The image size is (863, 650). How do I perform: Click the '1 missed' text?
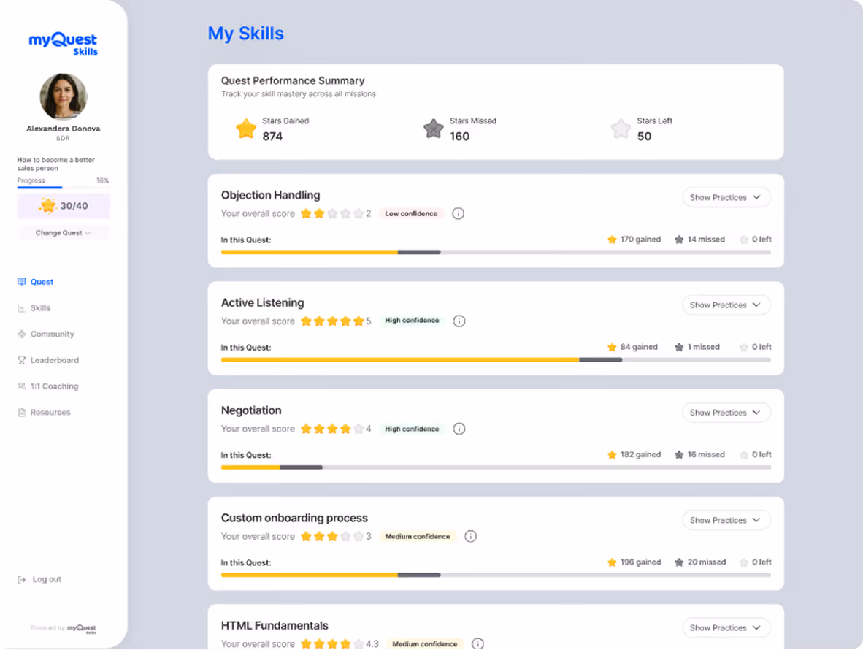pos(704,348)
